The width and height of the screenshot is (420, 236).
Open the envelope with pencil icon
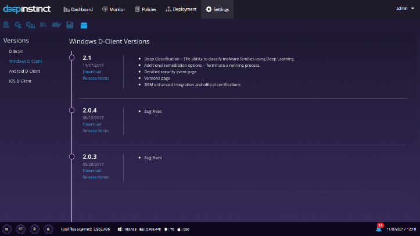pos(56,25)
